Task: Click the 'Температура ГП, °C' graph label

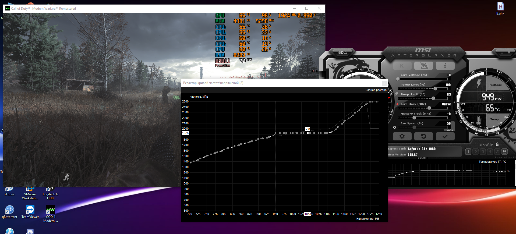Action: [x=492, y=162]
